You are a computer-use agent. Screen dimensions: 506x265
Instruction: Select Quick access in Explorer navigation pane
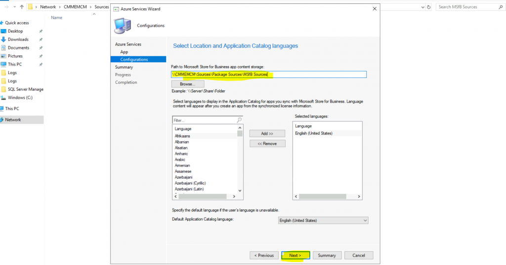[x=17, y=23]
